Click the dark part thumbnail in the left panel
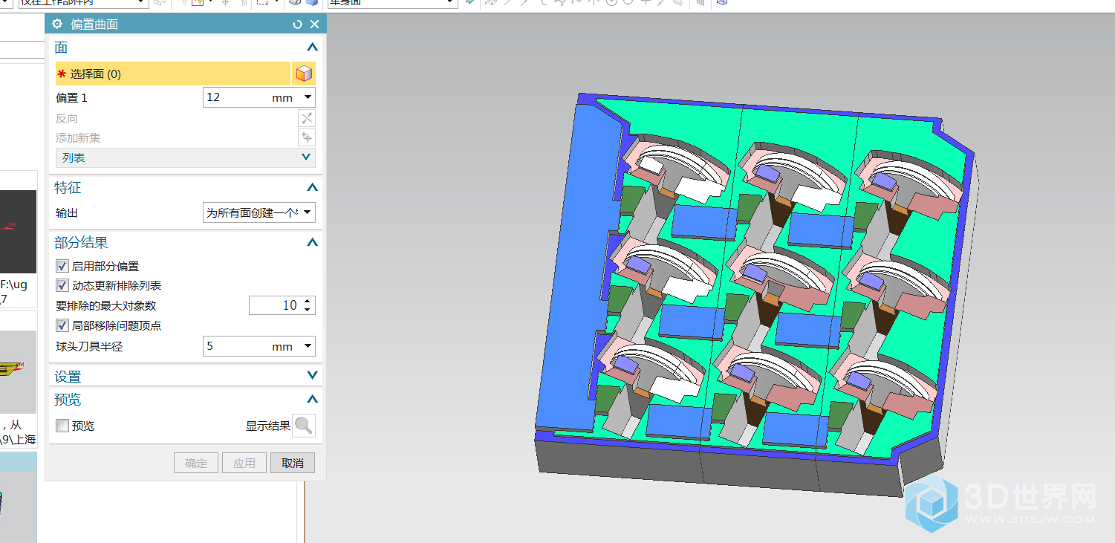The height and width of the screenshot is (543, 1115). coord(18,232)
